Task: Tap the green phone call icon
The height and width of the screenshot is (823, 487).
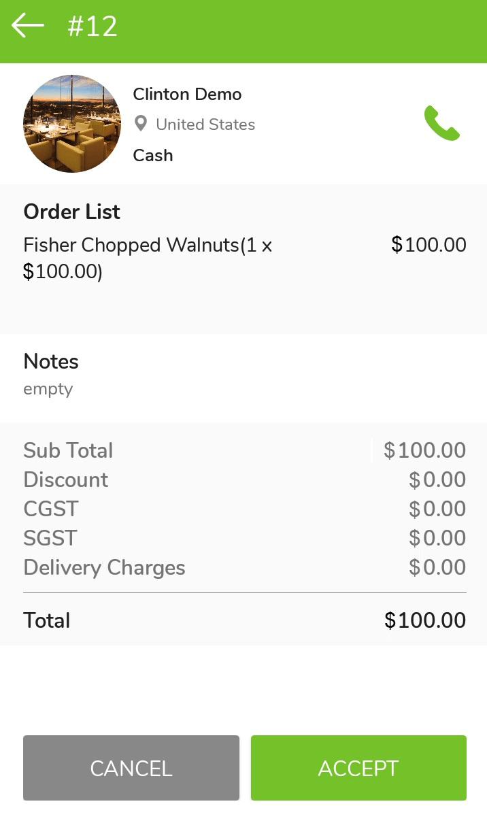Action: coord(442,124)
